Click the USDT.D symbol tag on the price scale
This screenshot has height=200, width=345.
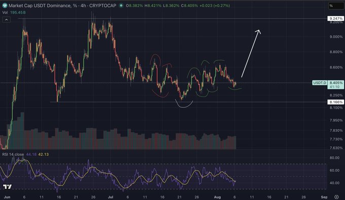[x=320, y=83]
